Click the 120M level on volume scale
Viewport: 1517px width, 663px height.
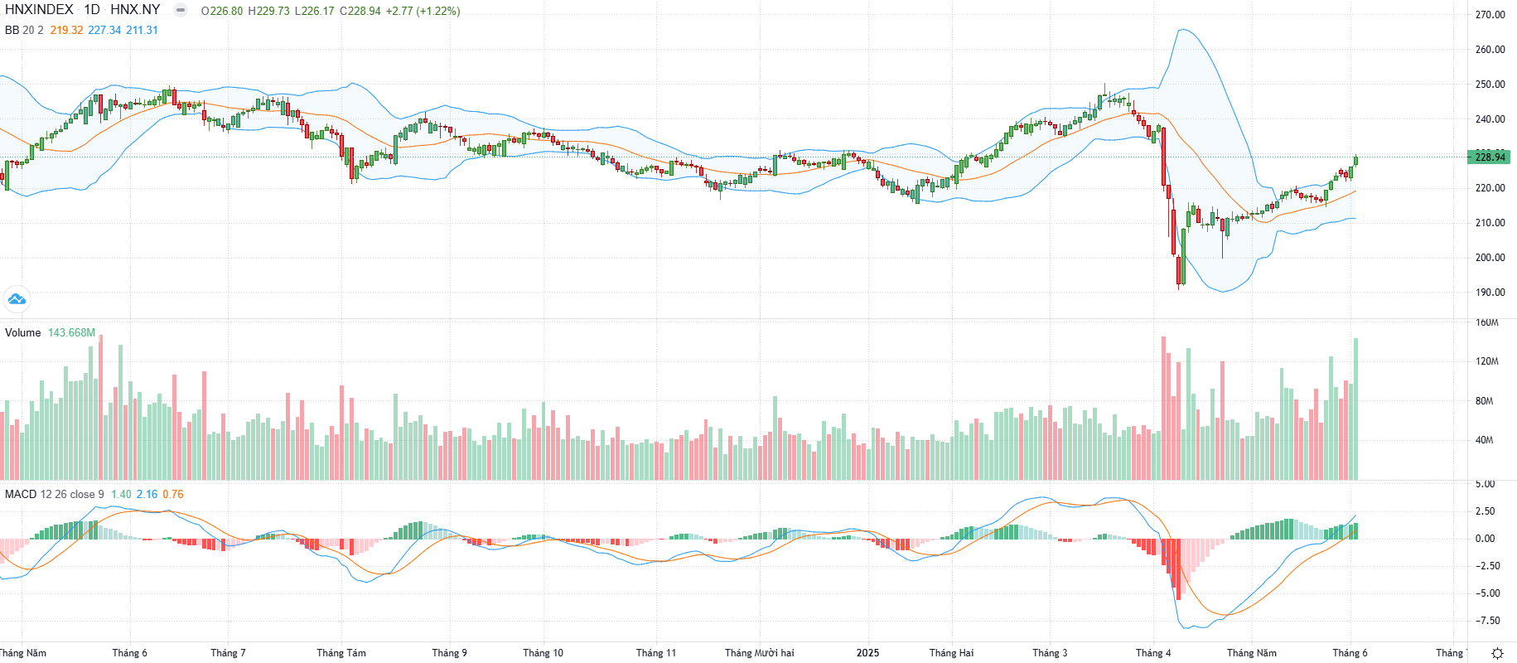click(x=1486, y=361)
